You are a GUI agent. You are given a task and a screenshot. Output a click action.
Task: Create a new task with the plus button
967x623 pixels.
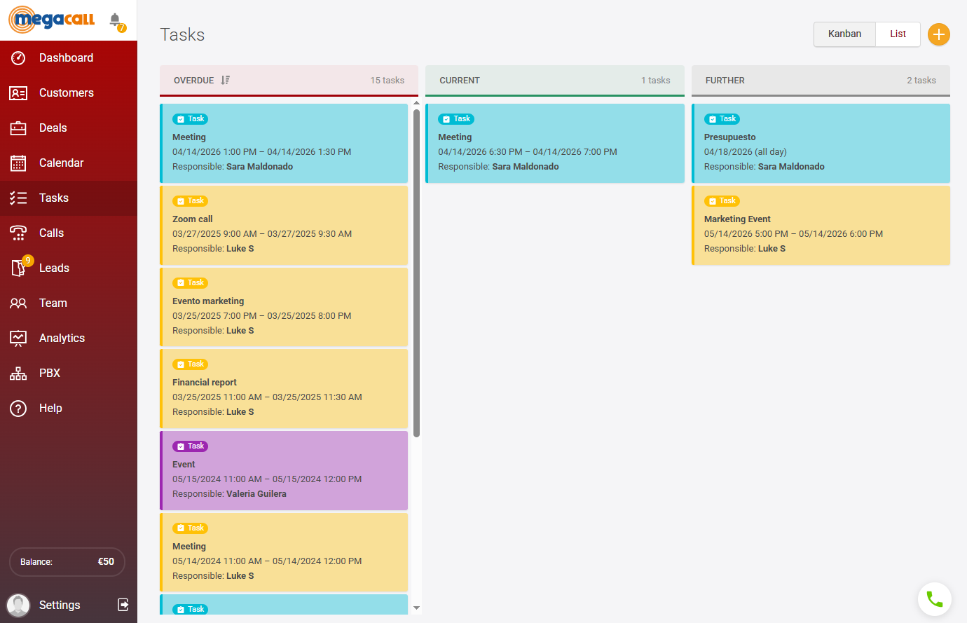939,34
